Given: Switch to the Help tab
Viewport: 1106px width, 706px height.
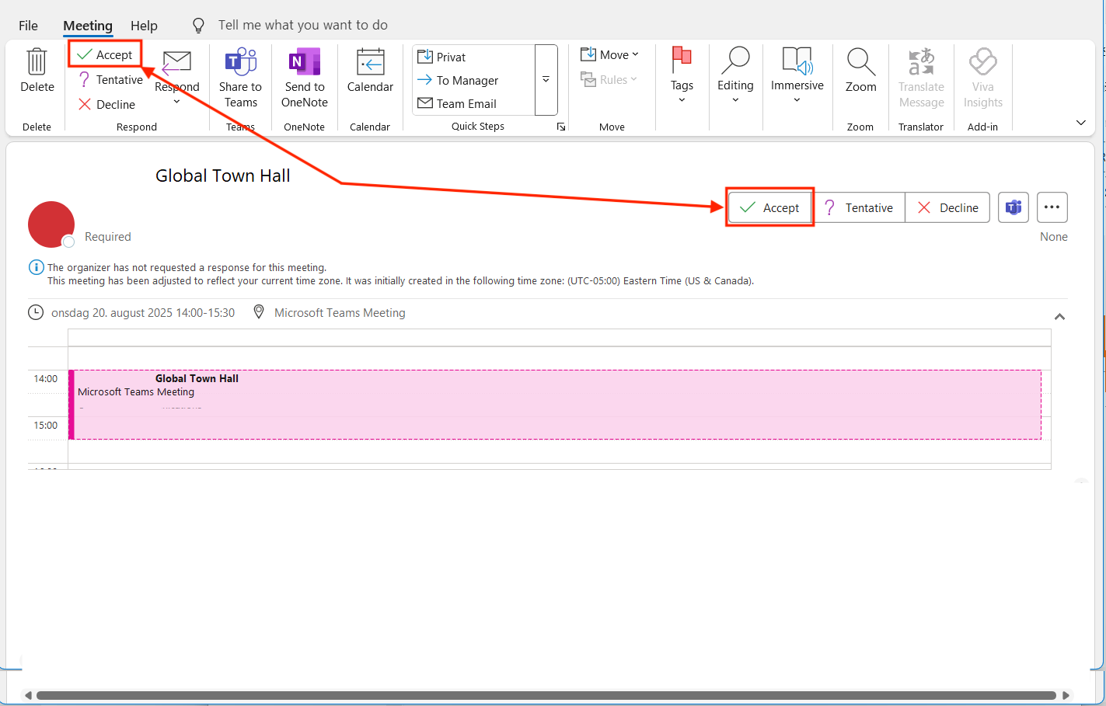Looking at the screenshot, I should [144, 25].
